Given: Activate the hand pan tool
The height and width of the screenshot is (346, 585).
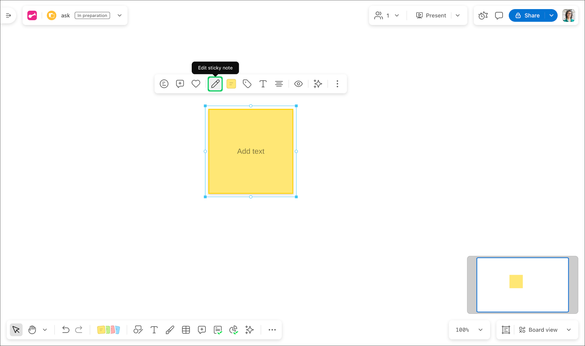Looking at the screenshot, I should (x=32, y=330).
